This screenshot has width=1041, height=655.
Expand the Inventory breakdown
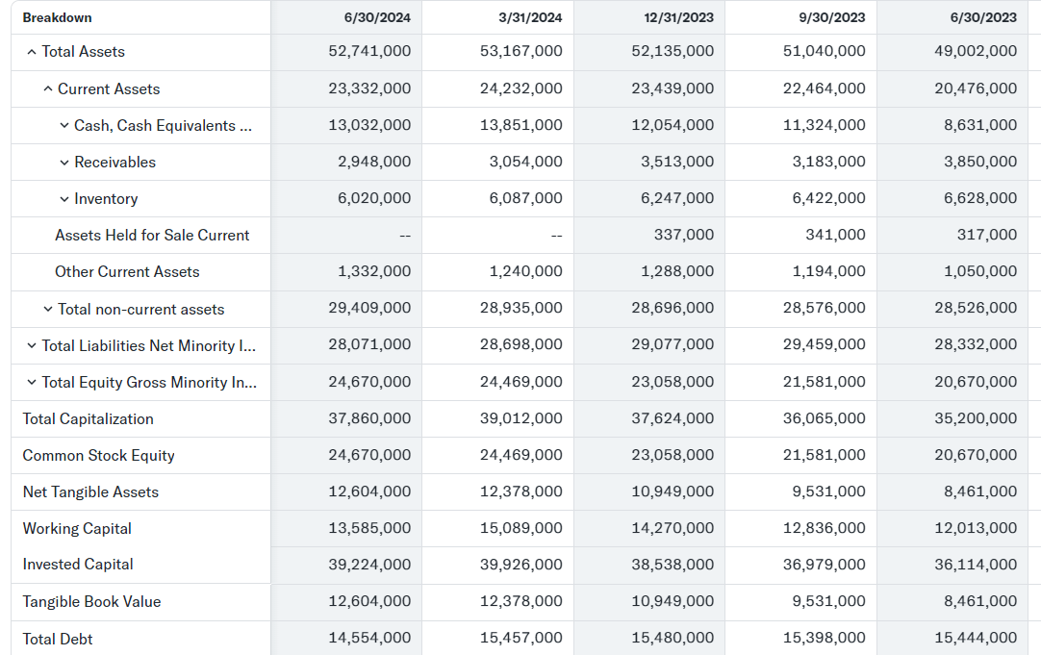tap(64, 199)
